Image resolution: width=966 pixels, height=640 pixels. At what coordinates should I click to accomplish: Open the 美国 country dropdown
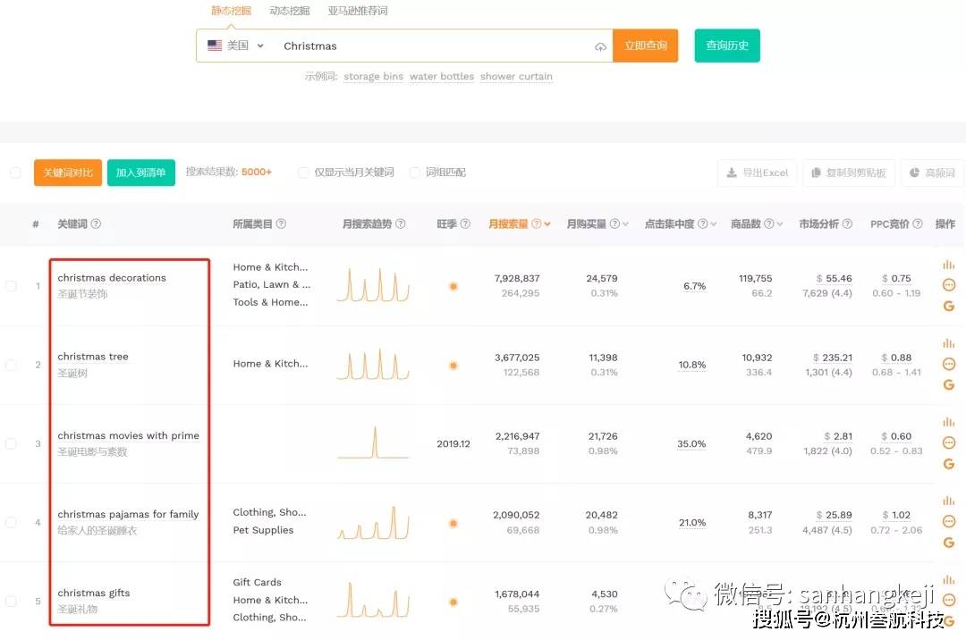[x=236, y=46]
